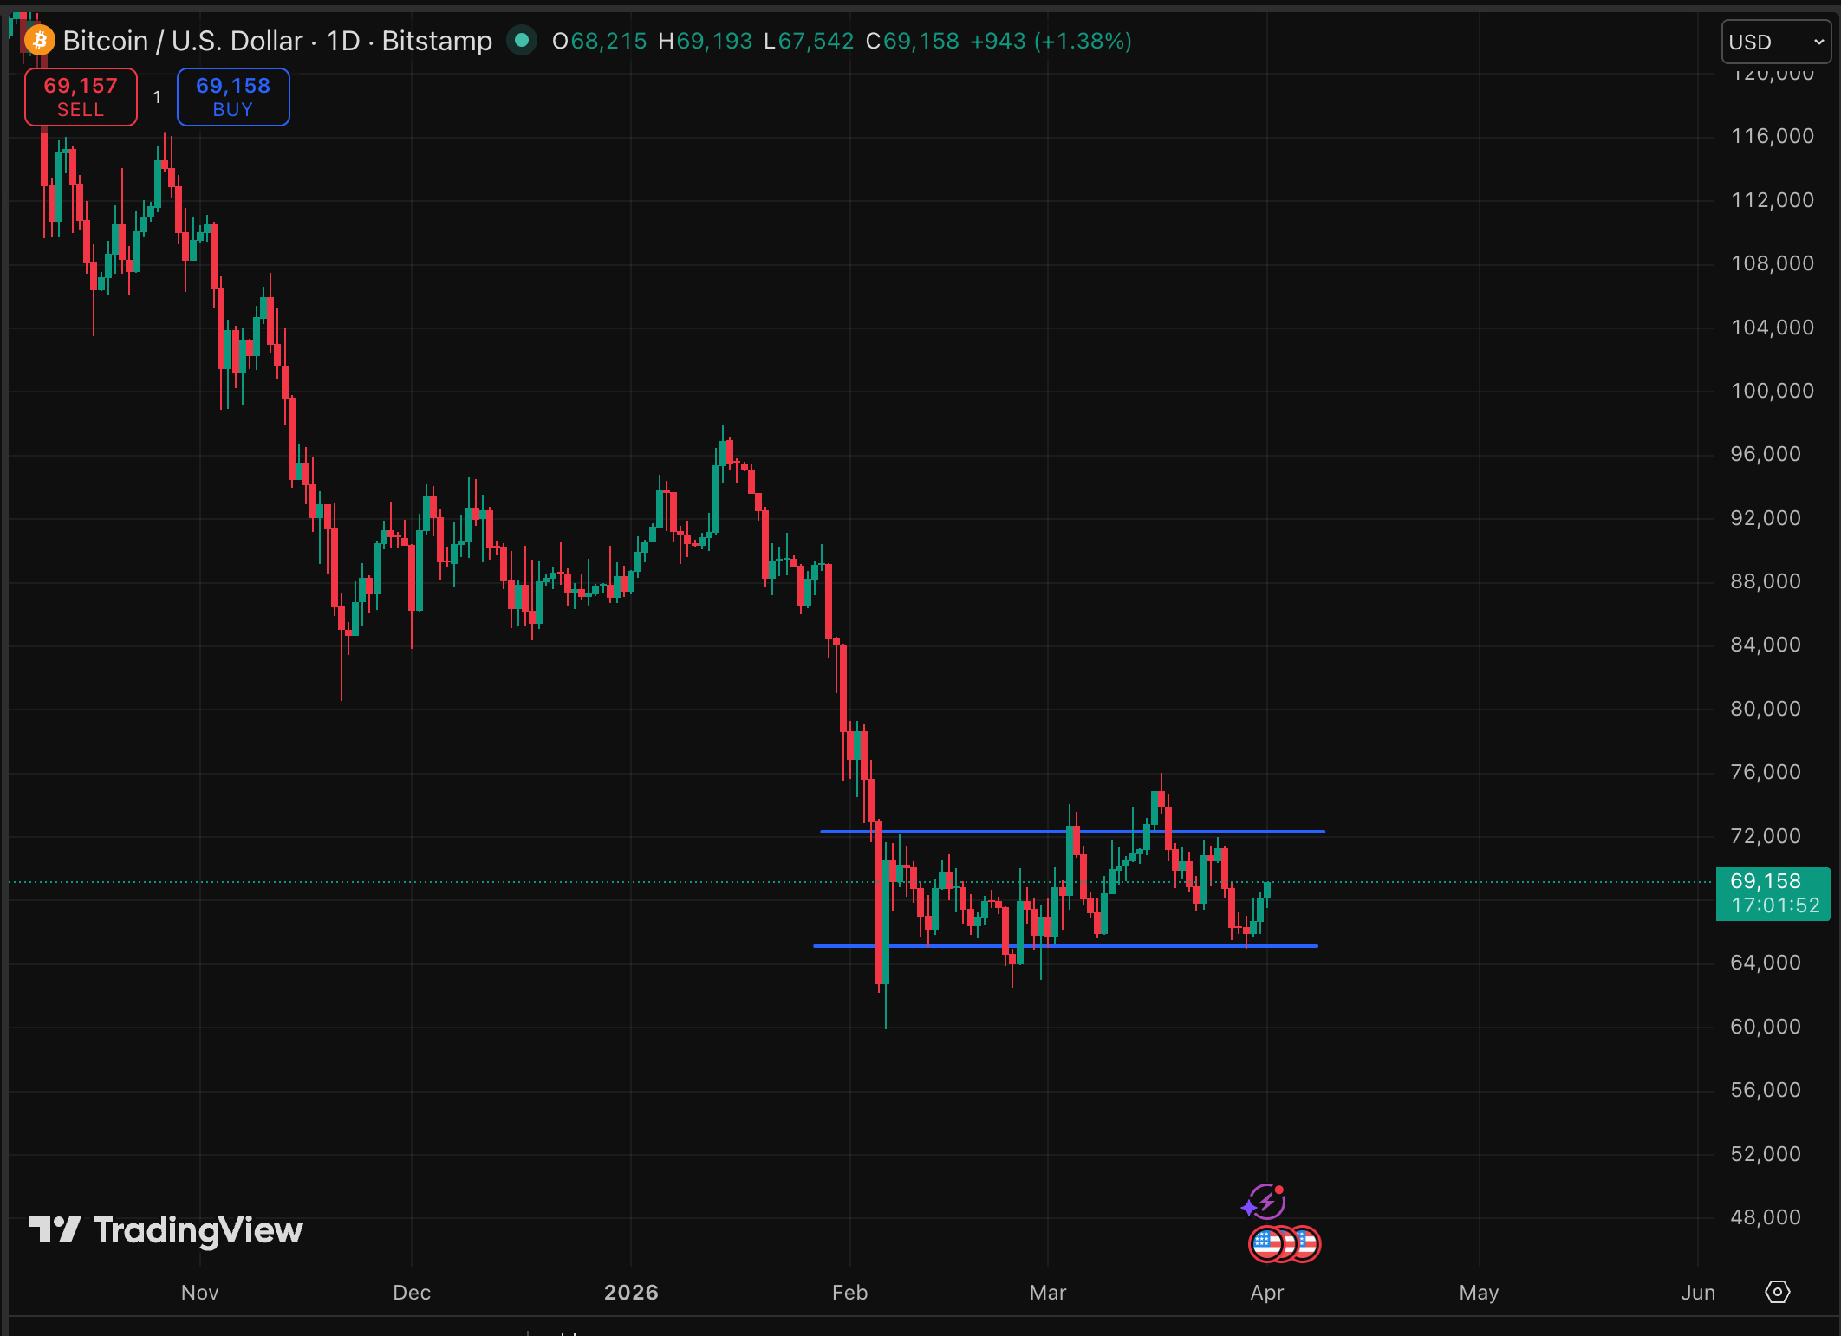The height and width of the screenshot is (1336, 1841).
Task: Open chart settings hexagon gear icon
Action: [x=1777, y=1292]
